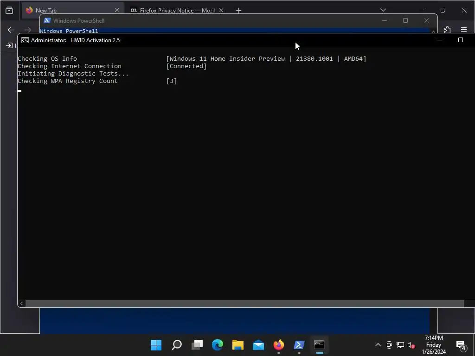Click the "[Connected]" status text
The width and height of the screenshot is (475, 356).
pos(186,66)
